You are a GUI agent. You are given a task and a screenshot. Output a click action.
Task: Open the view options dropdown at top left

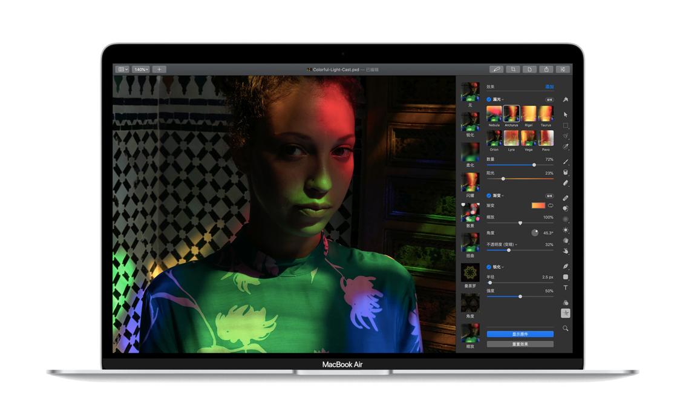click(123, 69)
